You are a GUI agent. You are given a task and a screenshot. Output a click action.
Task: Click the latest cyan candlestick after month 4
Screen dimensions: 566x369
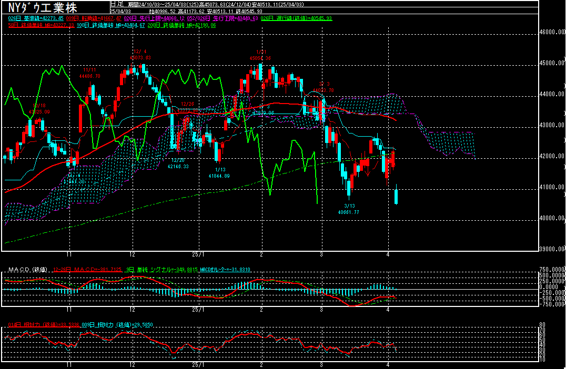tap(396, 195)
